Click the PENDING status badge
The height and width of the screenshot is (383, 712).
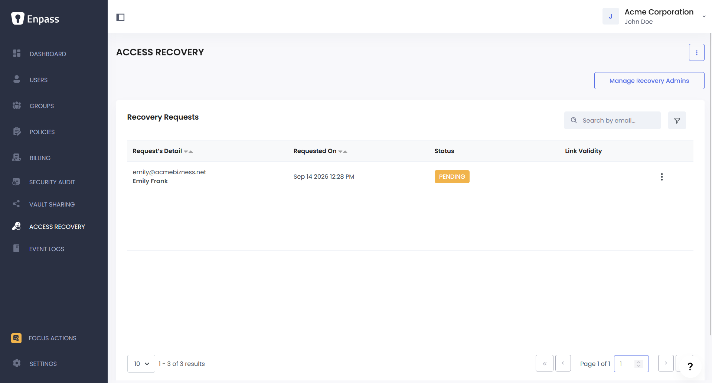452,176
